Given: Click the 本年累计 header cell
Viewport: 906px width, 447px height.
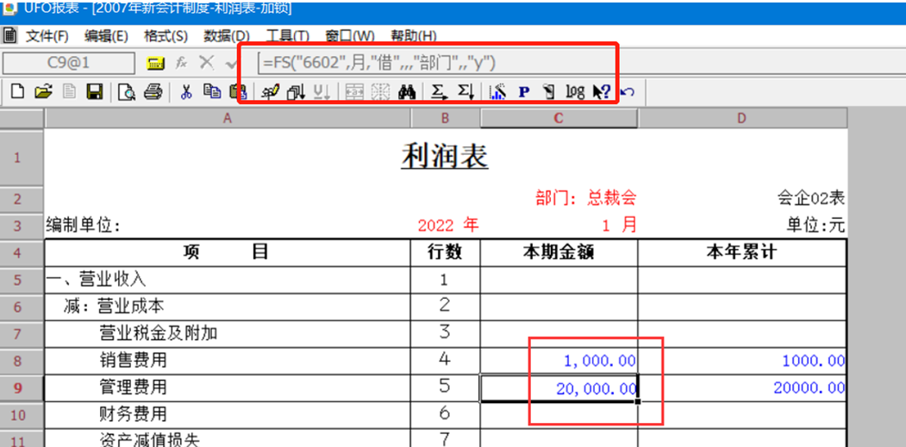Looking at the screenshot, I should pyautogui.click(x=742, y=252).
